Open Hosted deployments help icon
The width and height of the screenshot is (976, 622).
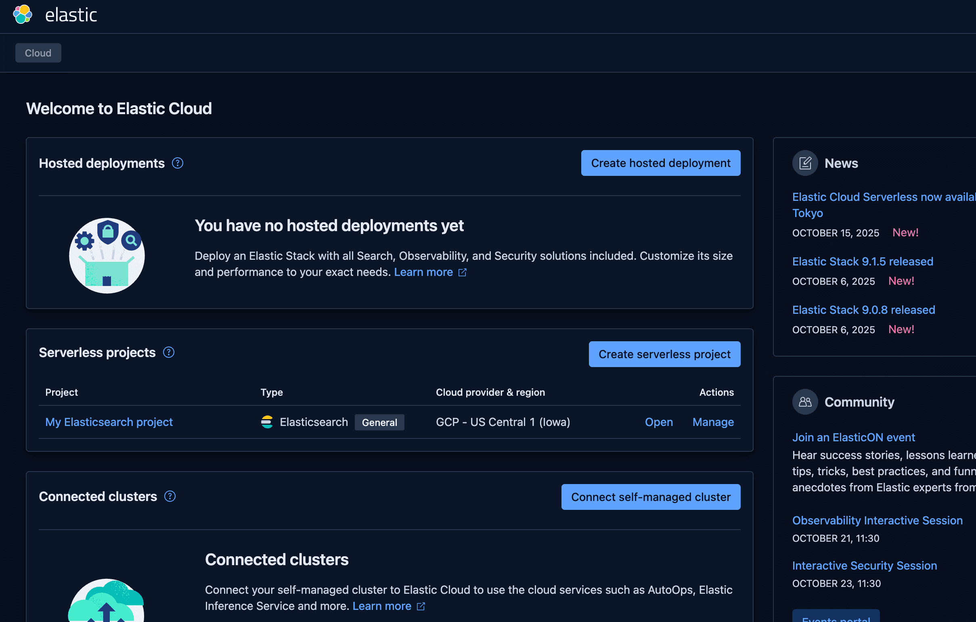point(178,163)
